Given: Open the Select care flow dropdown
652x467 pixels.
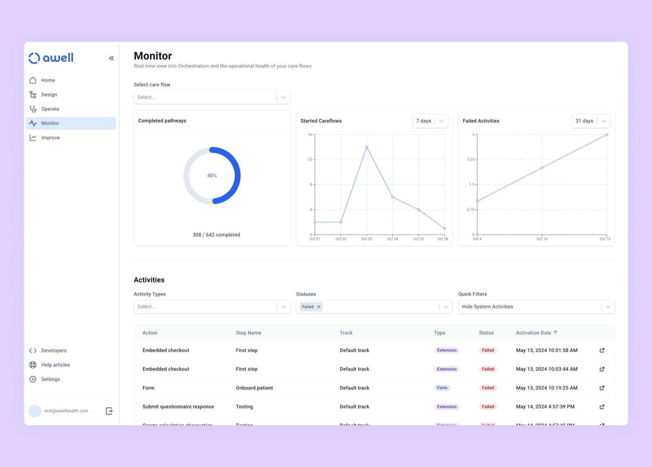Looking at the screenshot, I should (x=212, y=97).
